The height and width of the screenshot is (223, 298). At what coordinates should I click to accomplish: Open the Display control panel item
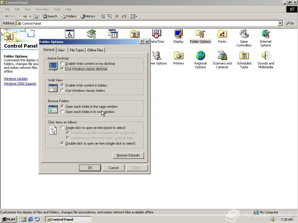(178, 36)
